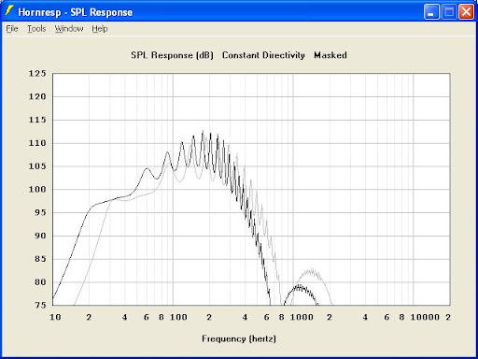Viewport: 478px width, 359px height.
Task: Open the File menu
Action: tap(12, 29)
